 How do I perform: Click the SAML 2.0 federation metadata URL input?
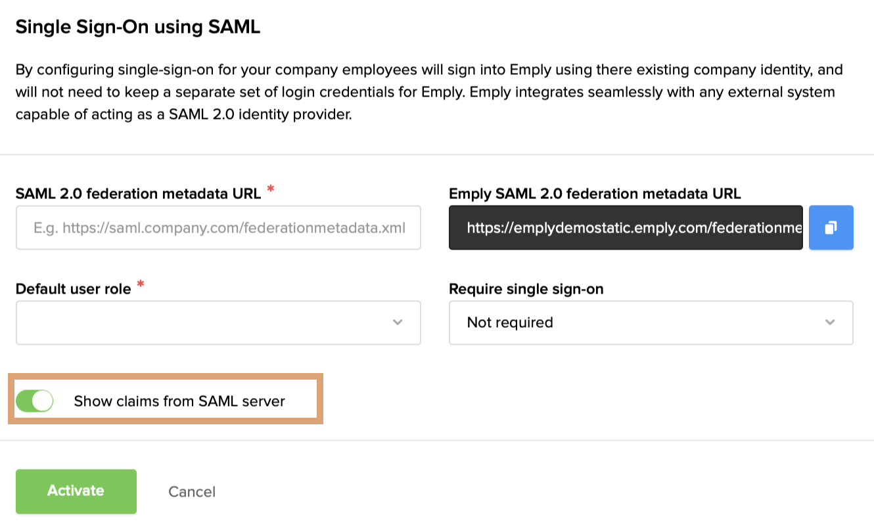coord(218,228)
